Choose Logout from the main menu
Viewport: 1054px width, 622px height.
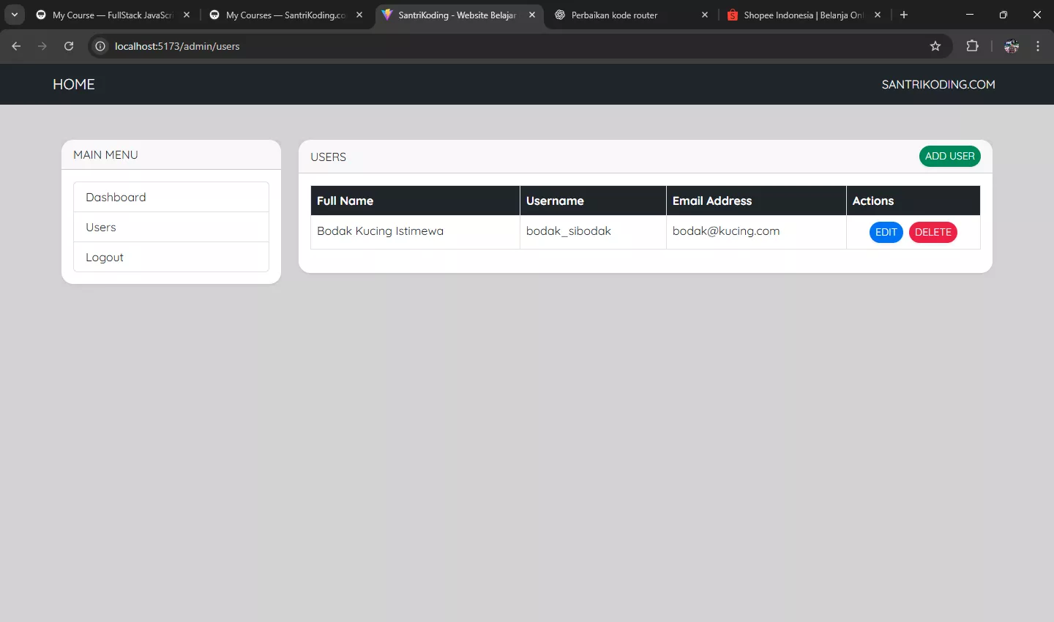pyautogui.click(x=171, y=257)
